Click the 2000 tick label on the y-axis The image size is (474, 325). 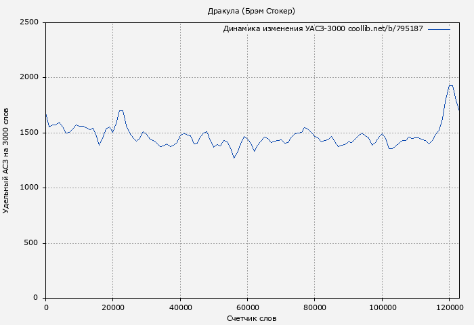(30, 78)
